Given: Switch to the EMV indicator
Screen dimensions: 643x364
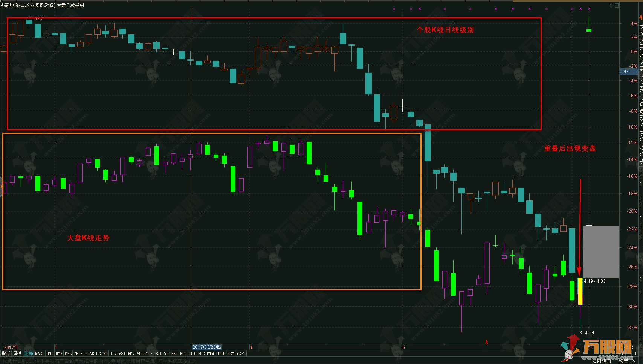Looking at the screenshot, I should tap(131, 353).
